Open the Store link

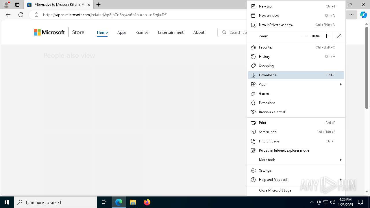point(78,32)
